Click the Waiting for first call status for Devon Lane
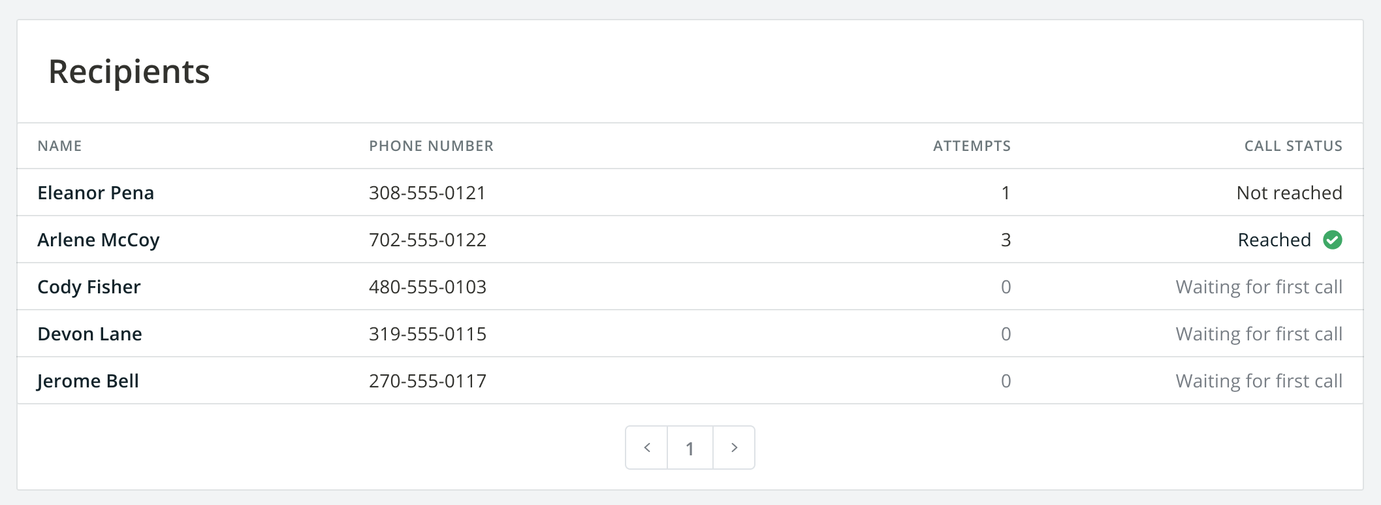This screenshot has width=1381, height=505. pos(1259,334)
